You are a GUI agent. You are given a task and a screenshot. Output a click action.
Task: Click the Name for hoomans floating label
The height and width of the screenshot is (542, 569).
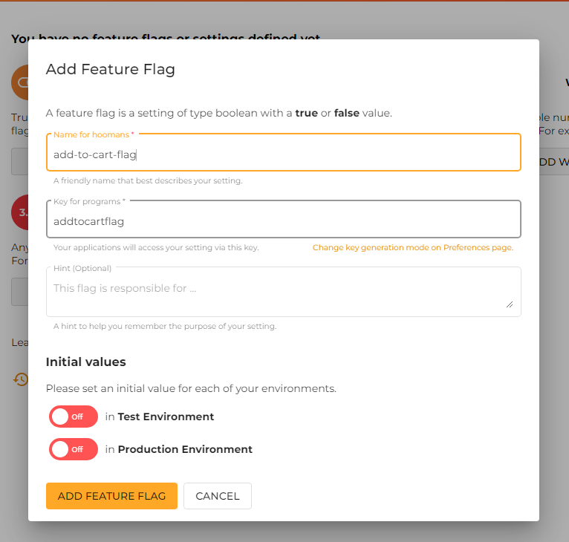[93, 134]
